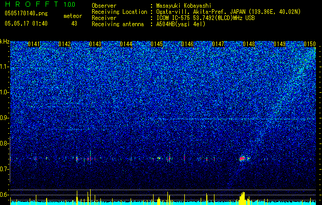The height and width of the screenshot is (205, 322).
Task: Click the HROFFT title text
Action: point(31,4)
